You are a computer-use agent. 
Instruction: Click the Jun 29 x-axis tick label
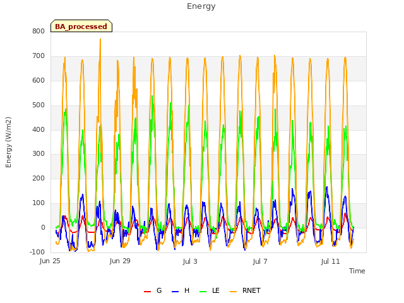tap(120, 261)
